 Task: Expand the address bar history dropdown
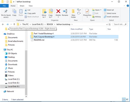tap(107, 24)
